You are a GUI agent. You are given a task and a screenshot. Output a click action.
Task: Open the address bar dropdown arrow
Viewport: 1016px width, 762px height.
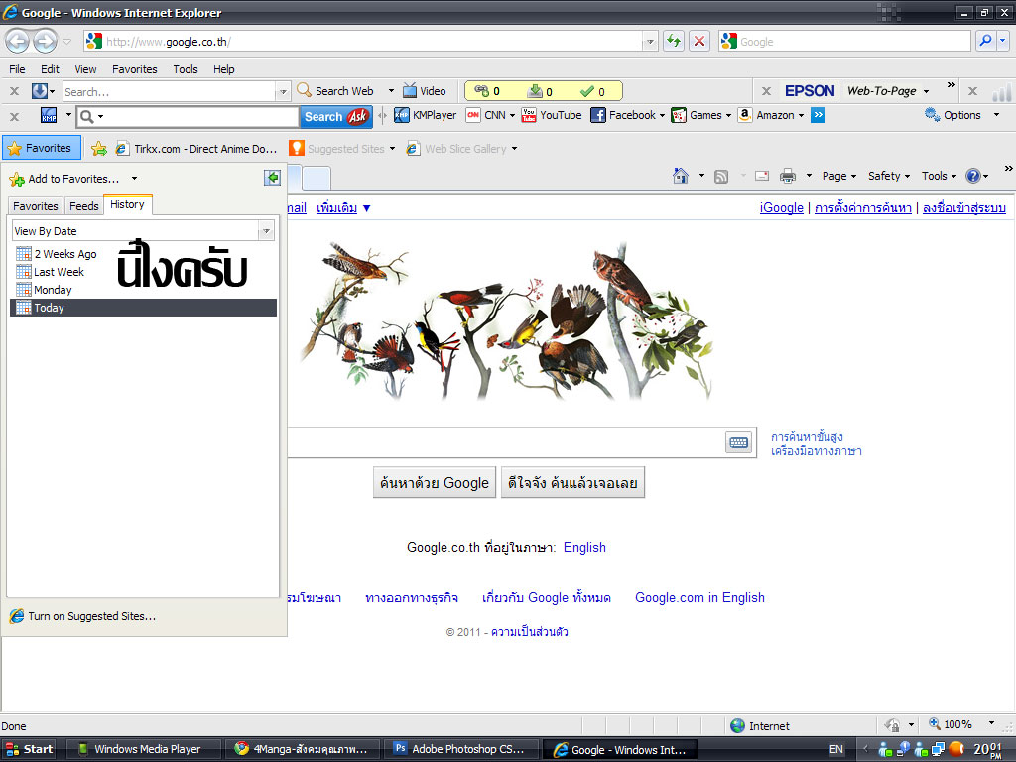tap(650, 42)
